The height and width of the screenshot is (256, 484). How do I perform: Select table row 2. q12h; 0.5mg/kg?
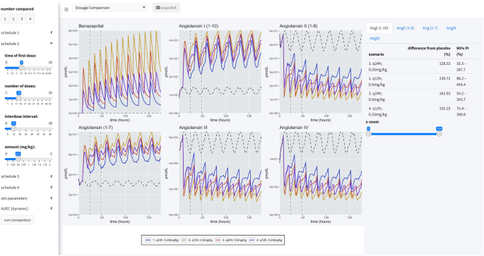[422, 81]
